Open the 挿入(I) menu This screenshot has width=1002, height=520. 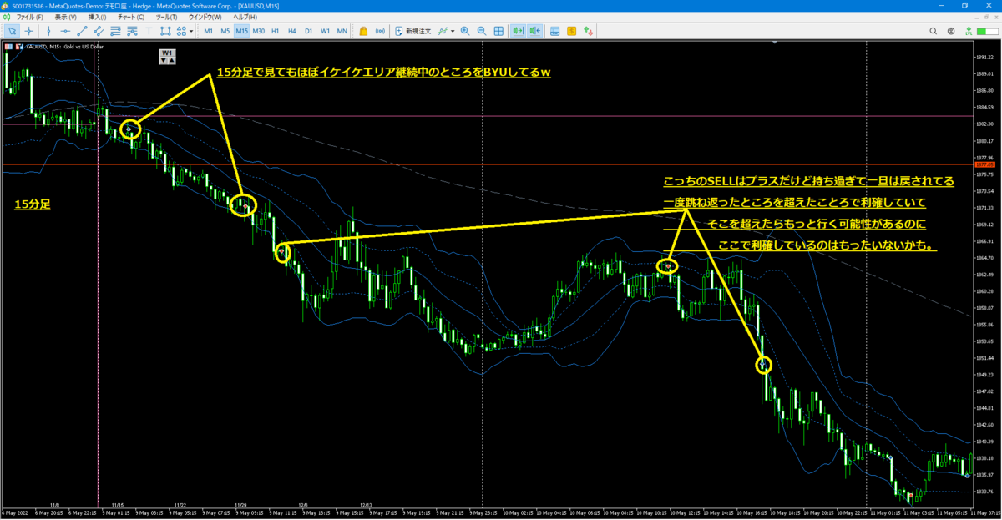97,17
